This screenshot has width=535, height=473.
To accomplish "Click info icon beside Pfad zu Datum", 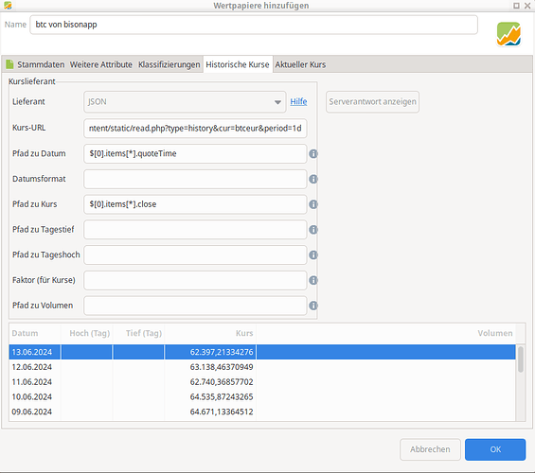I will coord(313,153).
